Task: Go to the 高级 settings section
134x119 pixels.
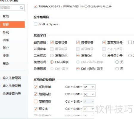Action: (6, 64)
